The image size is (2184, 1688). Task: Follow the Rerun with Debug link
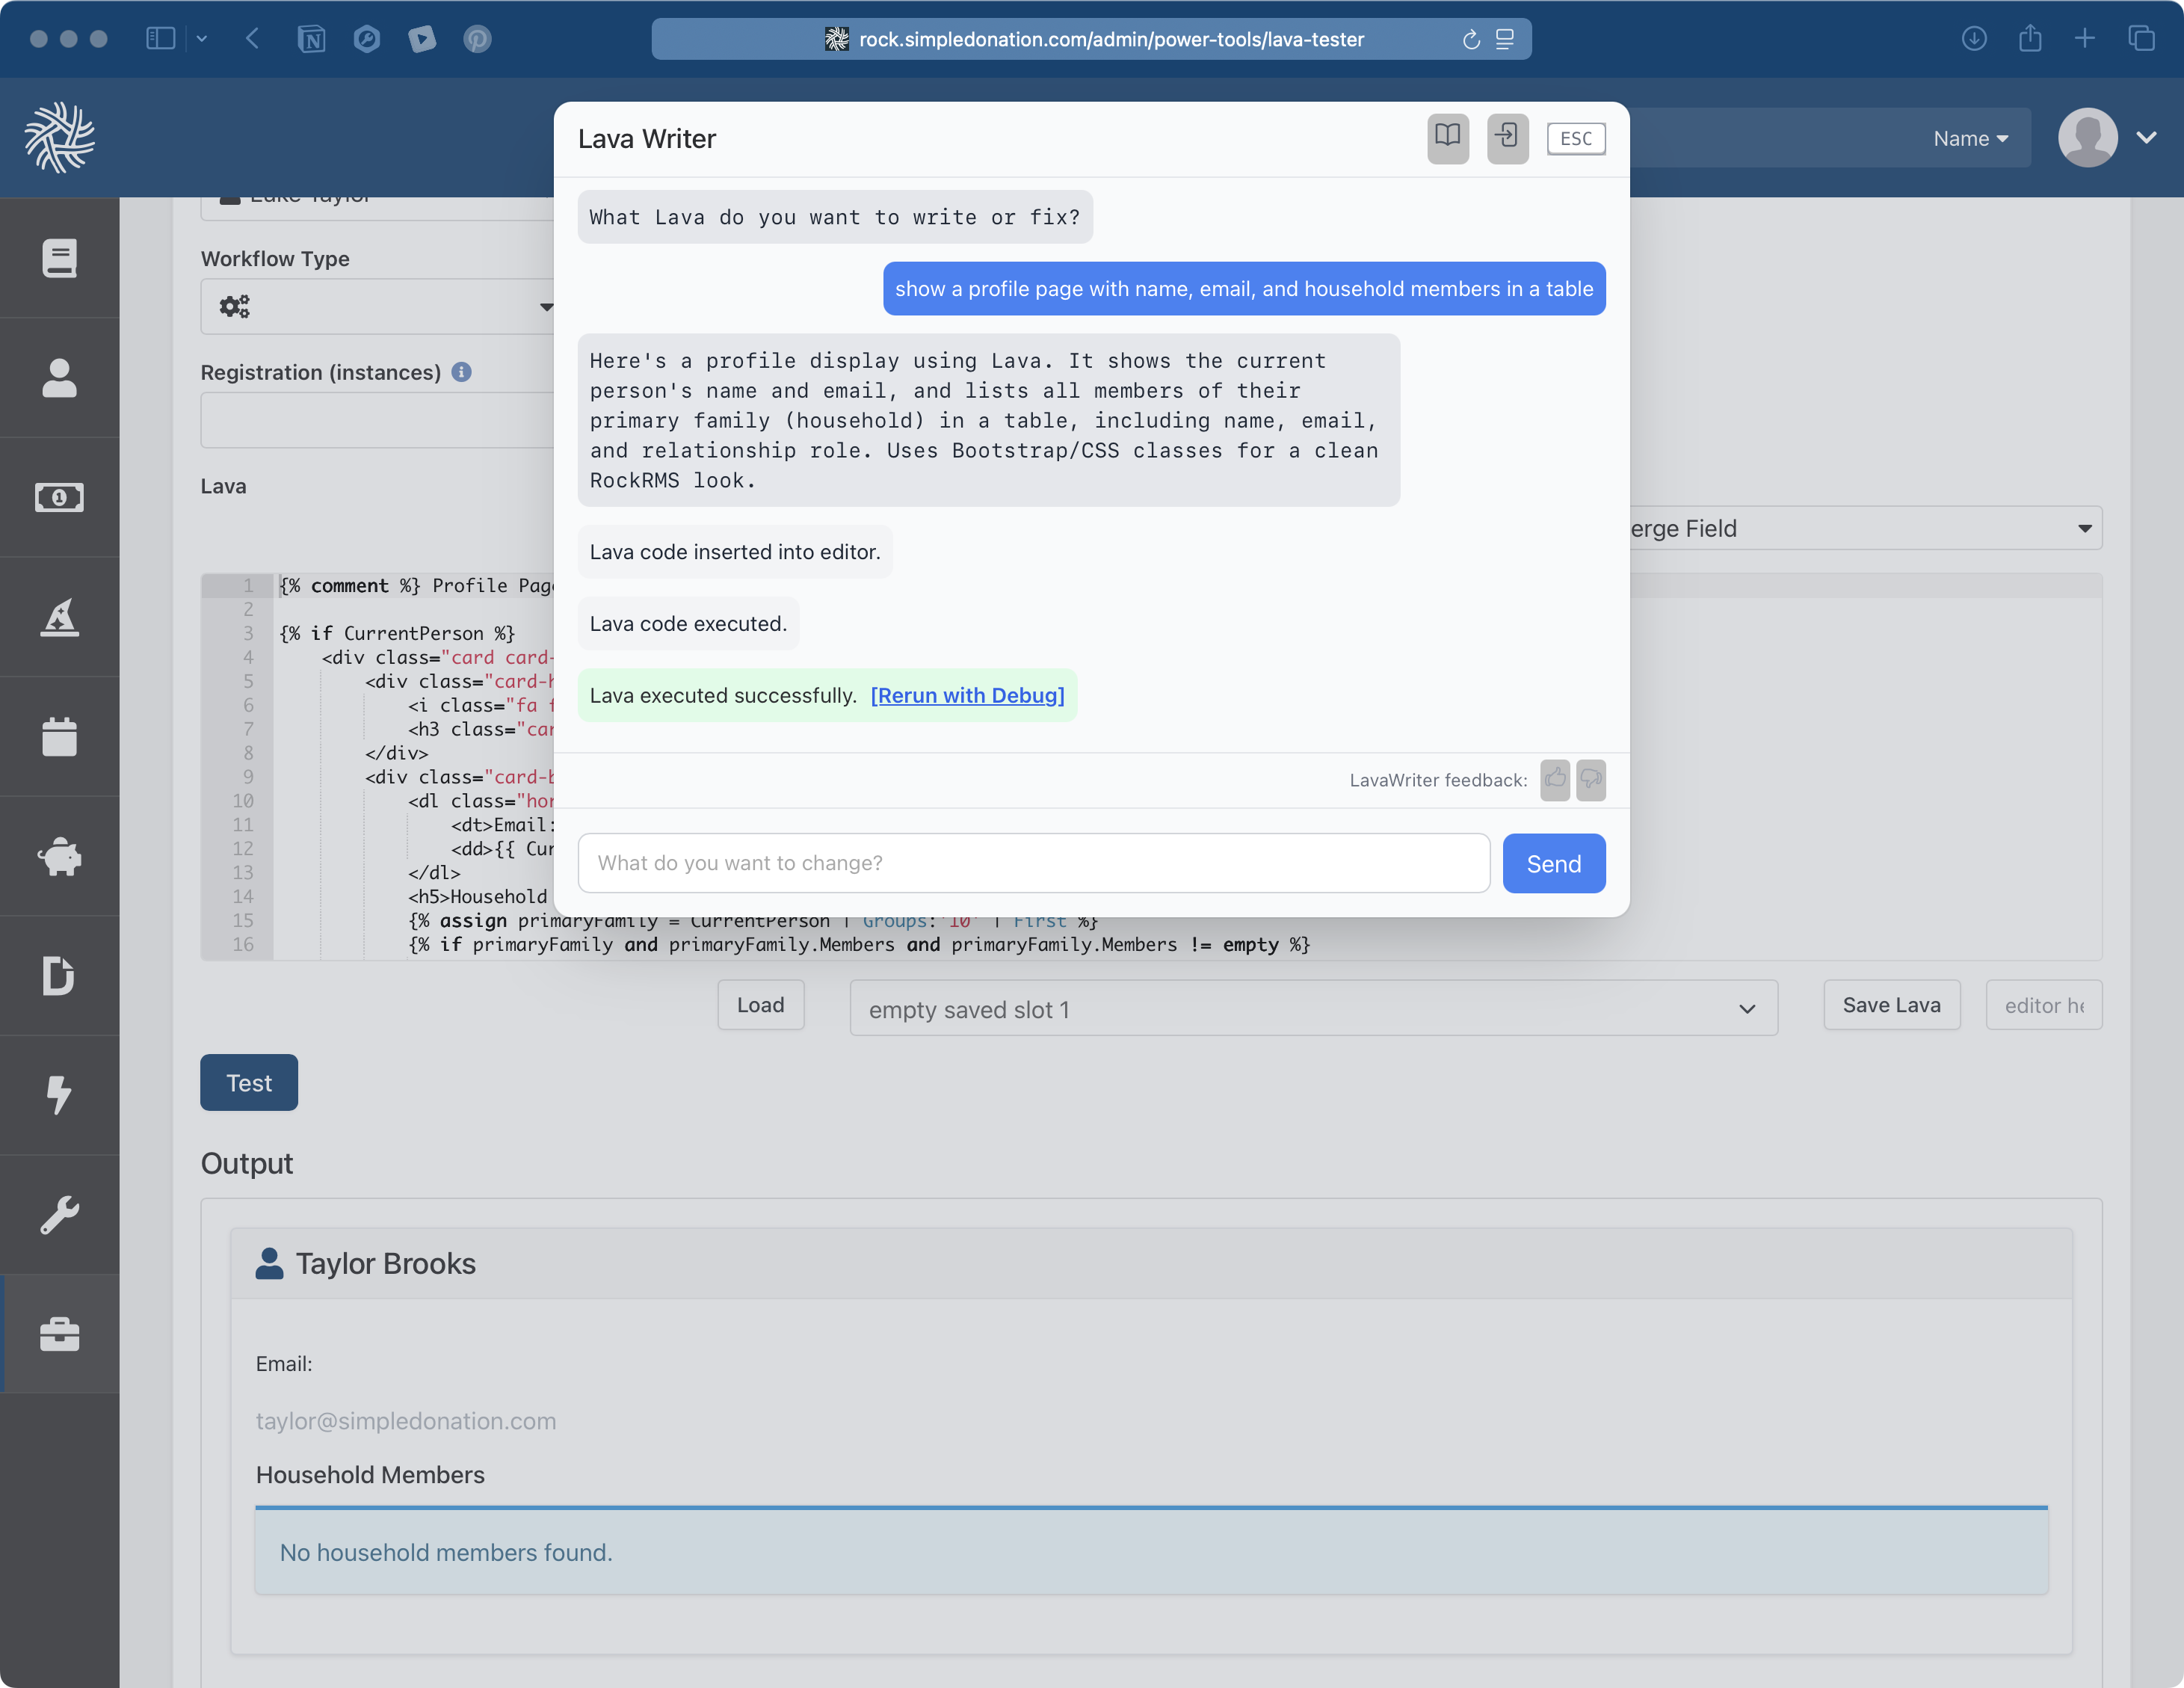coord(967,695)
